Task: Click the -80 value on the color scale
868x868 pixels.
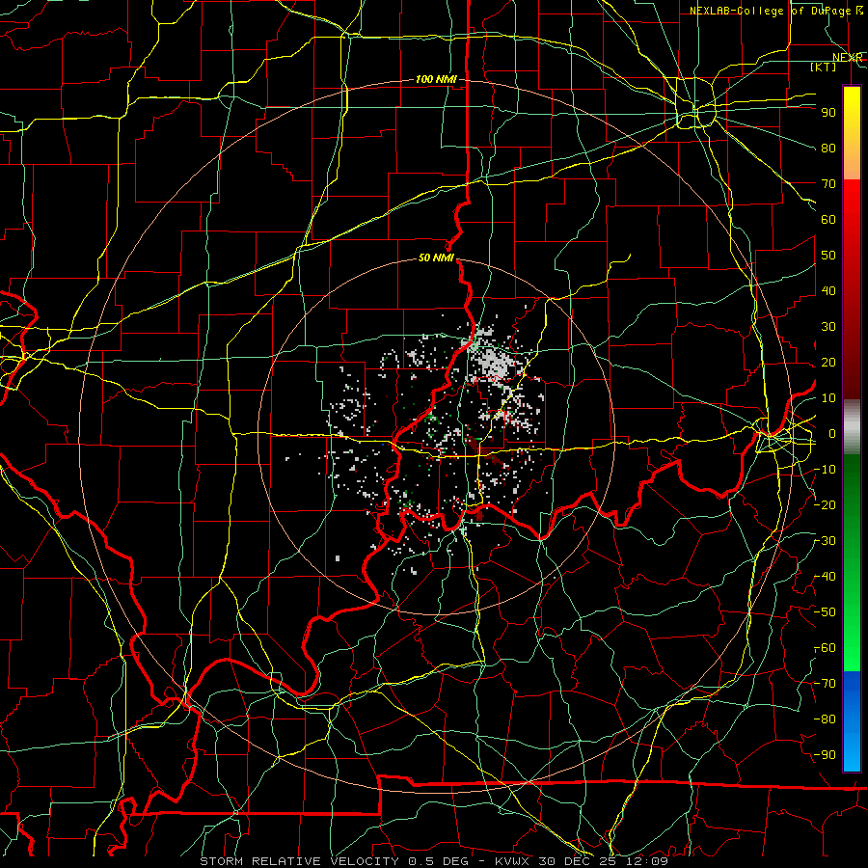Action: tap(825, 719)
